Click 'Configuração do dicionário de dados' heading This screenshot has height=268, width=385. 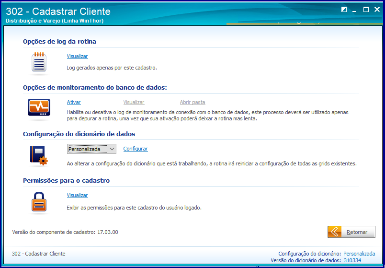coord(79,134)
